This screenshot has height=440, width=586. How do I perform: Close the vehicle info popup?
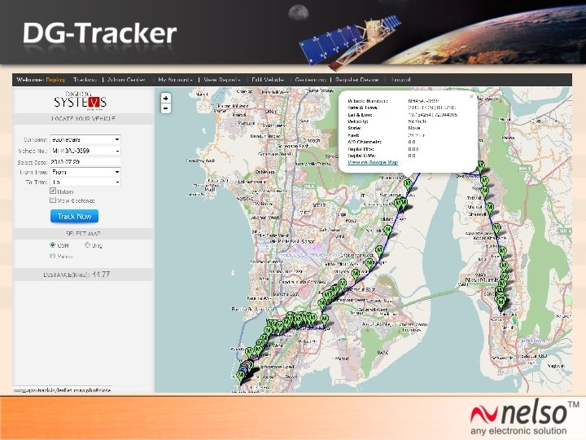pos(471,96)
